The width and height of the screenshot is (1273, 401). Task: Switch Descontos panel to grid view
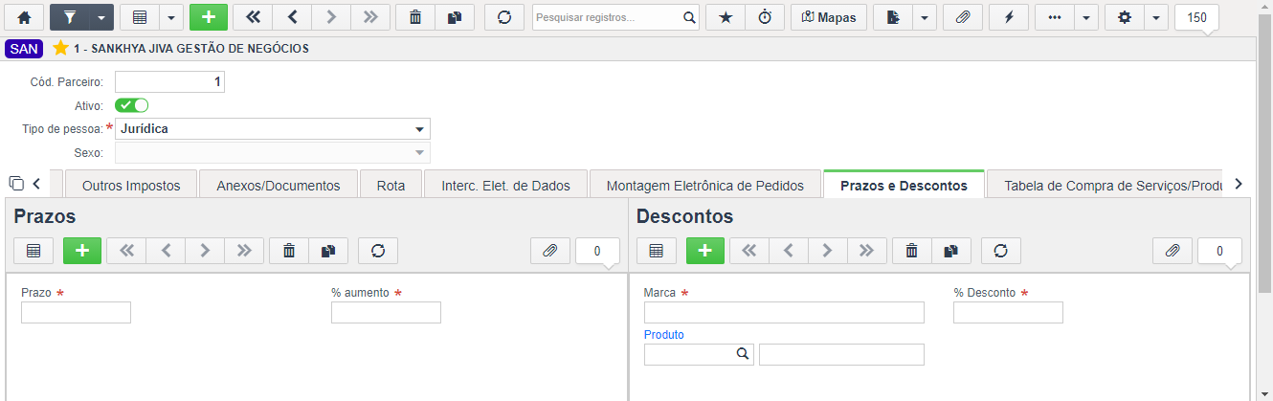coord(657,251)
